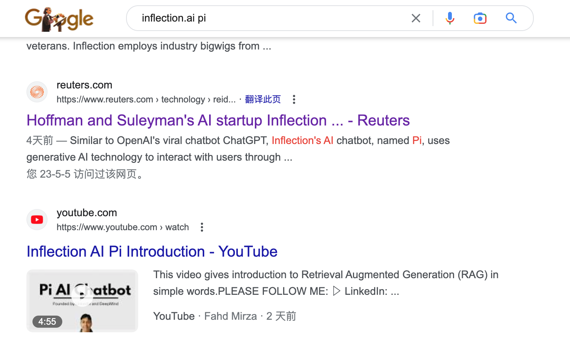Click the 4:55 video duration badge
570x350 pixels.
47,322
